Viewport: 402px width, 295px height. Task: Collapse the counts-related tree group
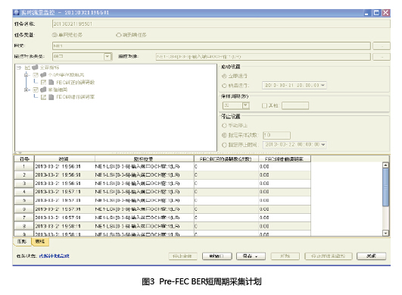(x=26, y=75)
